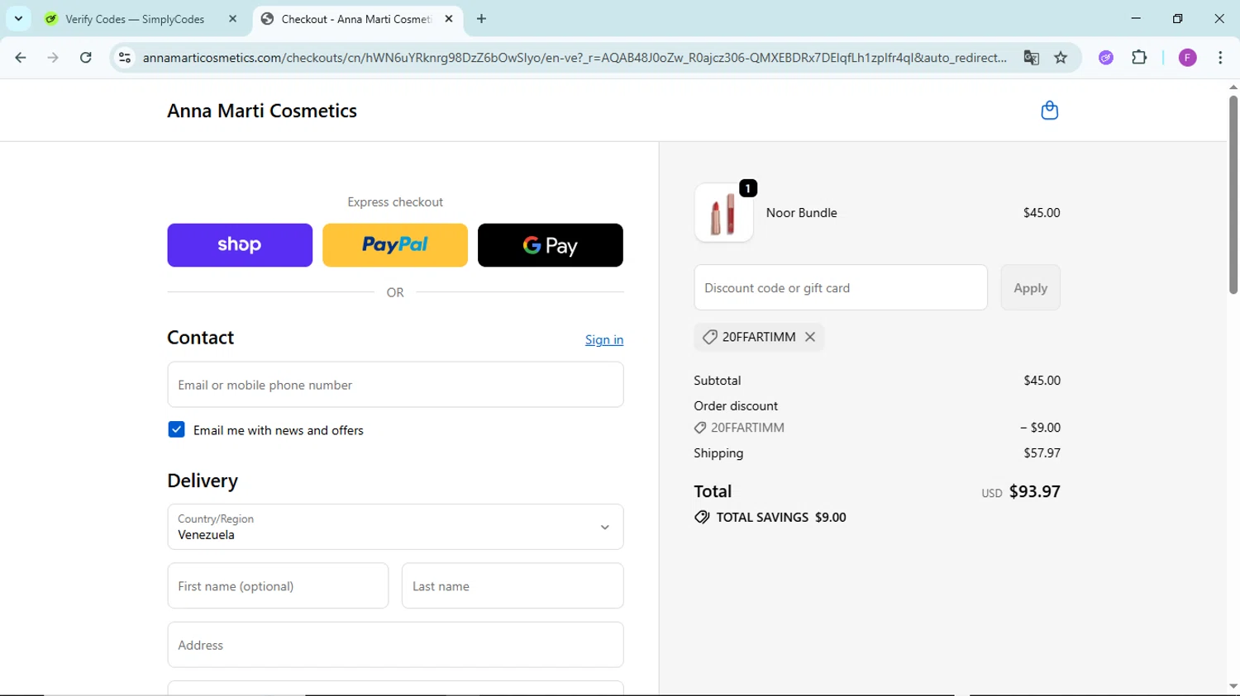Open the Anna Marti Cosmetics store link
Viewport: 1240px width, 696px height.
click(x=262, y=111)
